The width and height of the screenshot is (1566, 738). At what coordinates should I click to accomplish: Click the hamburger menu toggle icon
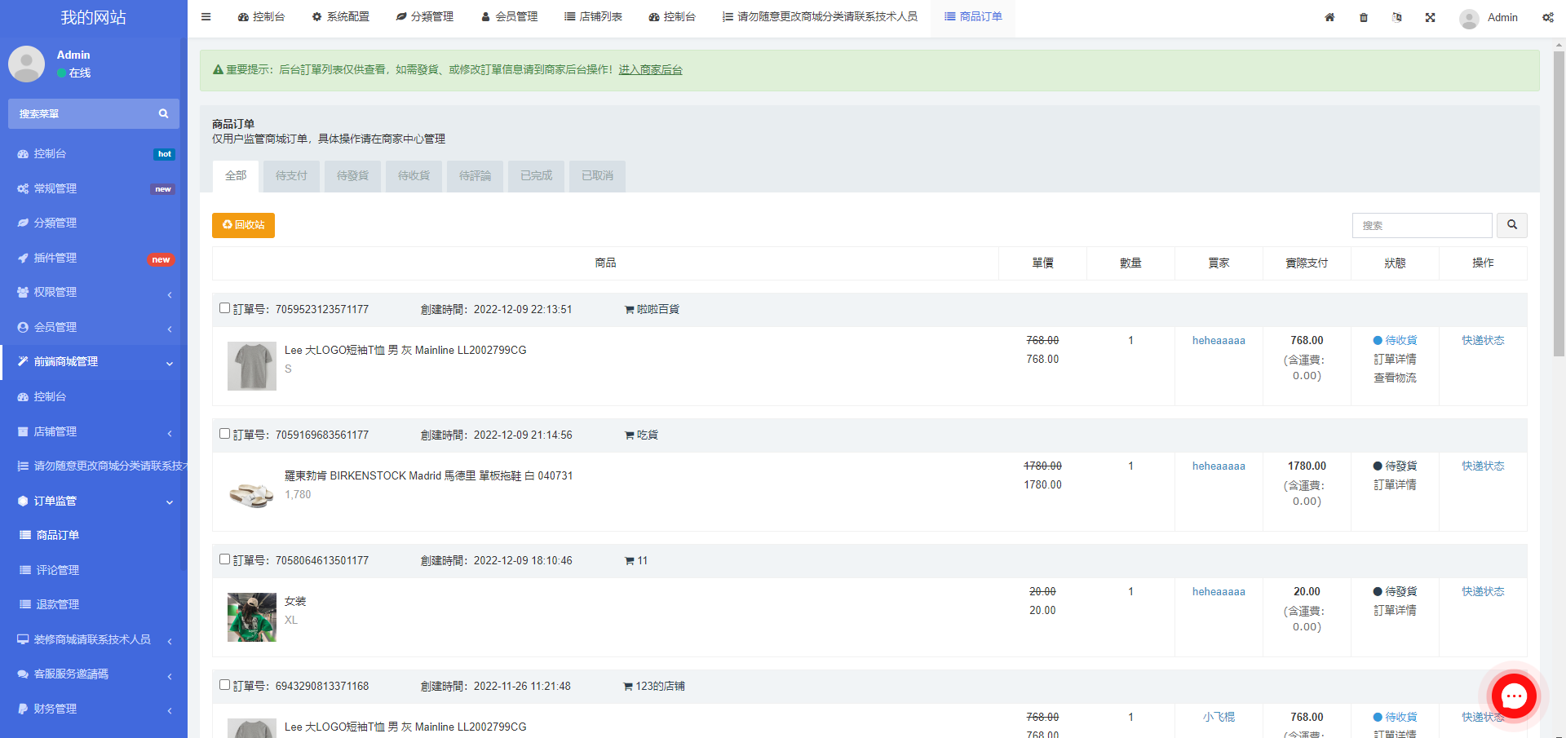point(206,17)
